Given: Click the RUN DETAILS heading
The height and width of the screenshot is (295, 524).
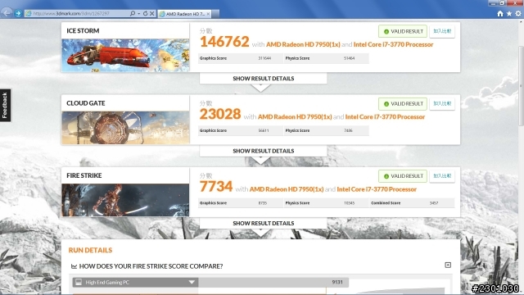Looking at the screenshot, I should coord(90,250).
